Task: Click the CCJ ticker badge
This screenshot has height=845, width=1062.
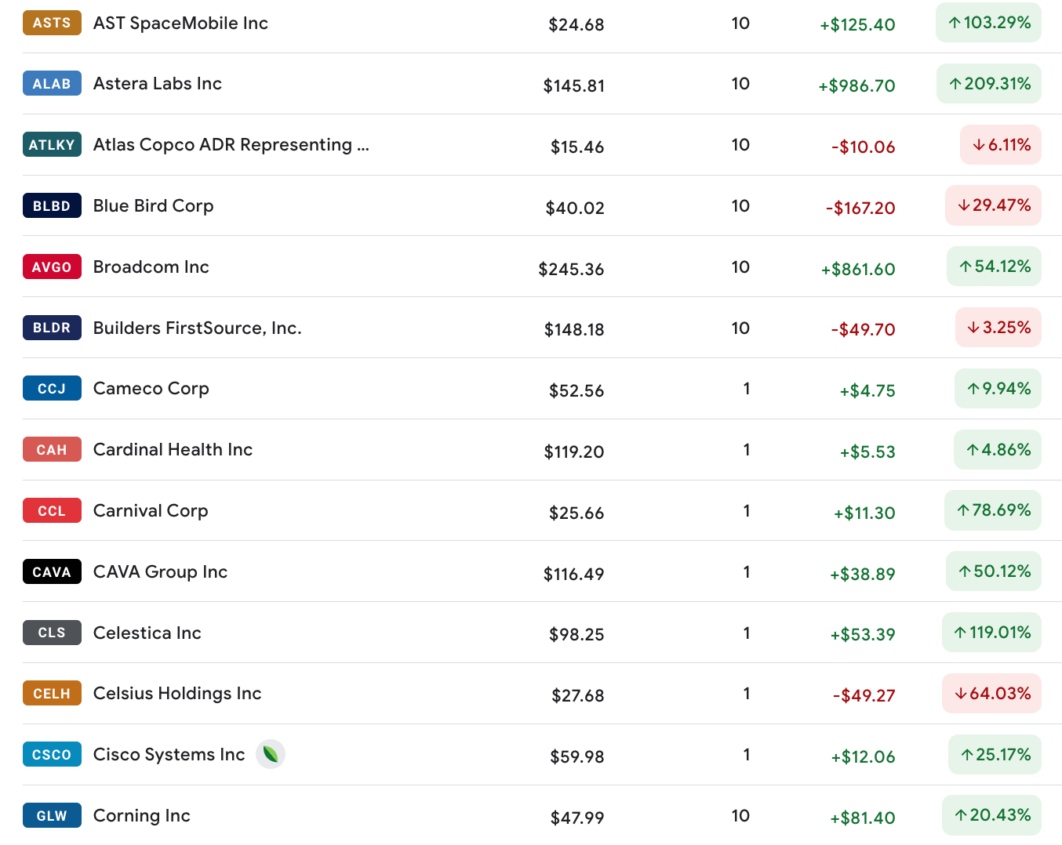Action: click(52, 388)
